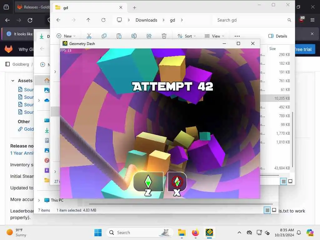Viewport: 320px width, 240px height.
Task: Collapse the Assets section on GitLab page
Action: coord(13,81)
